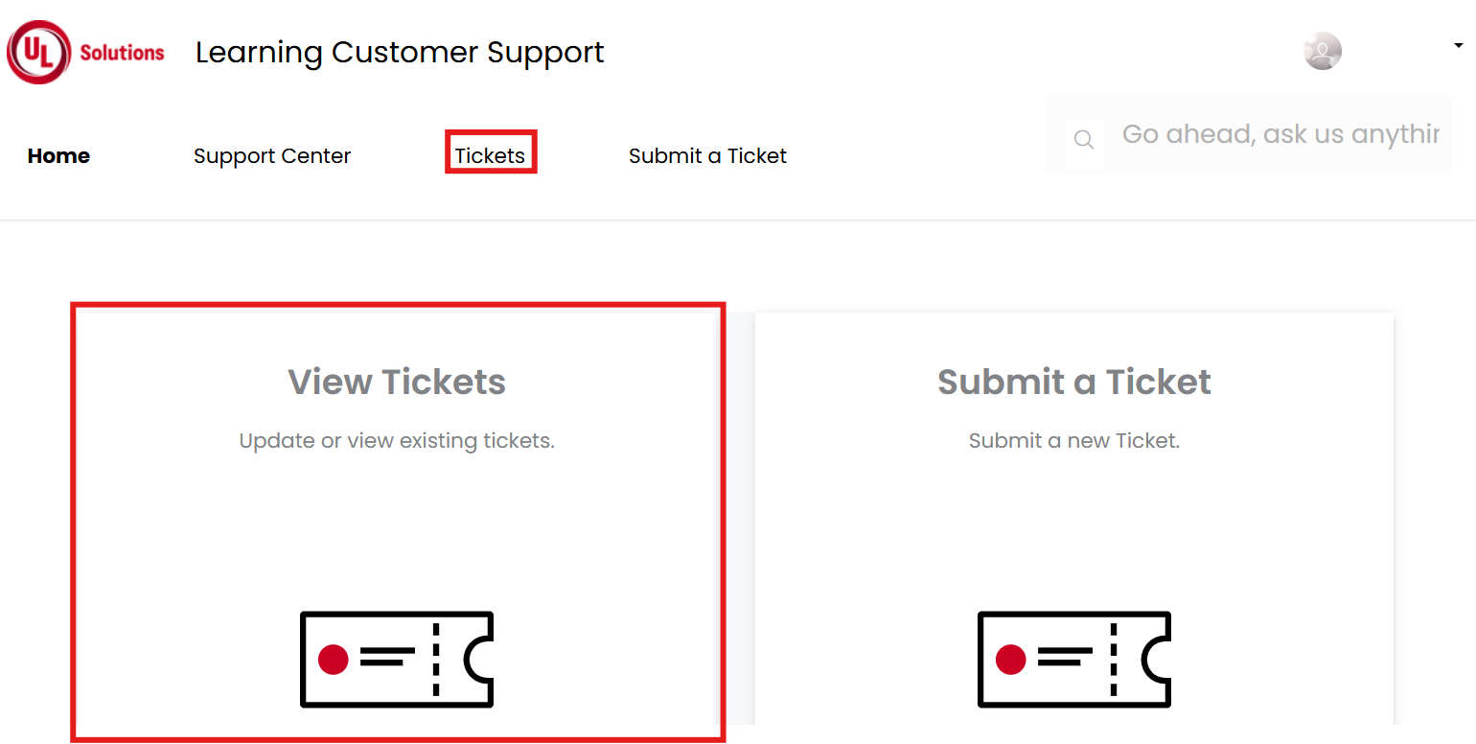Click 'Update or view existing tickets.' text
Image resolution: width=1476 pixels, height=744 pixels.
(397, 441)
